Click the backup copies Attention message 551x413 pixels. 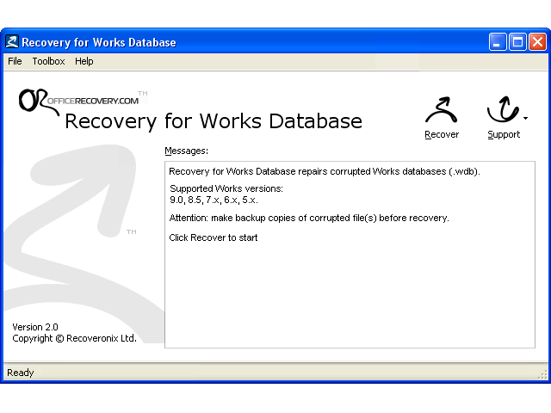[x=309, y=218]
